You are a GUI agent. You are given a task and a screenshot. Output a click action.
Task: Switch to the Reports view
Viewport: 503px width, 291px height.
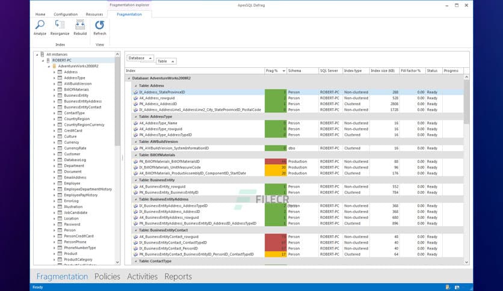click(x=178, y=276)
